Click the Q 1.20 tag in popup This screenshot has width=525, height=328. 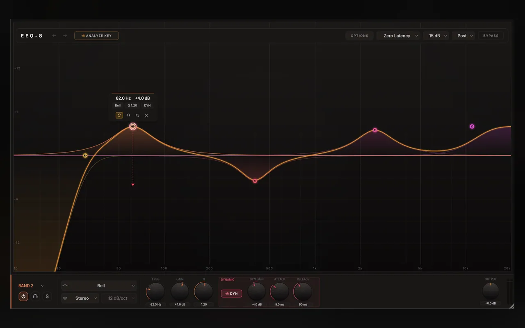point(132,106)
